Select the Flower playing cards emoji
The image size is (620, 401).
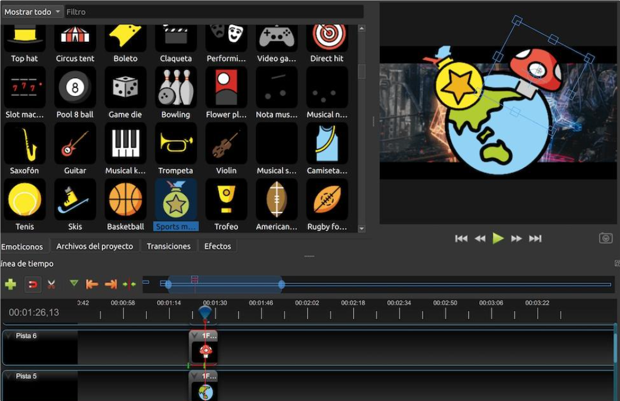coord(226,93)
